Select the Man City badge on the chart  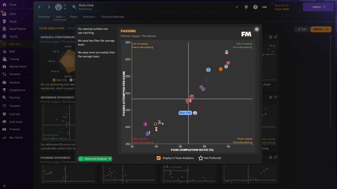195,113
